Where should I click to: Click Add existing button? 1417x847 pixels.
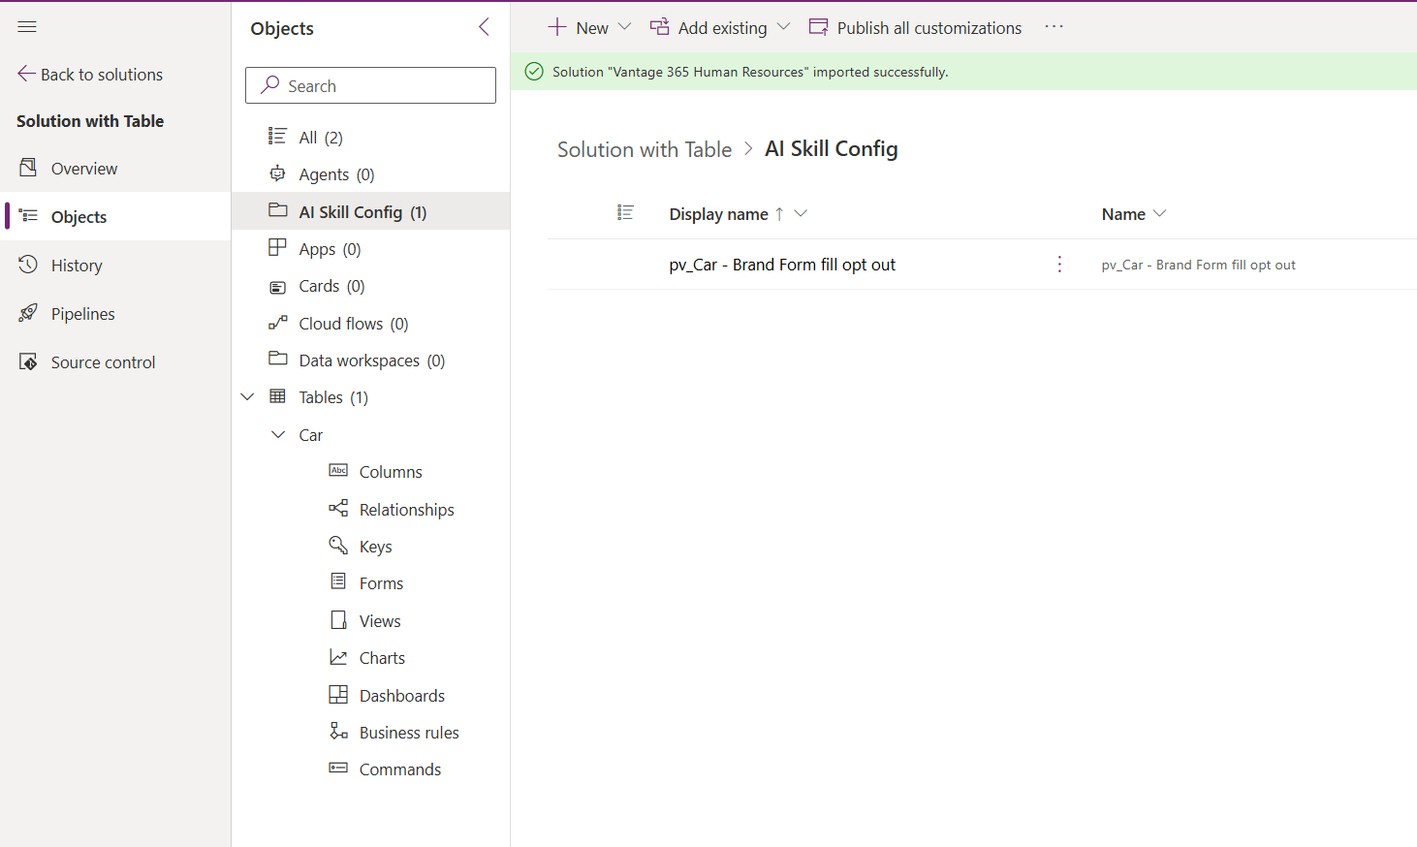click(x=708, y=27)
